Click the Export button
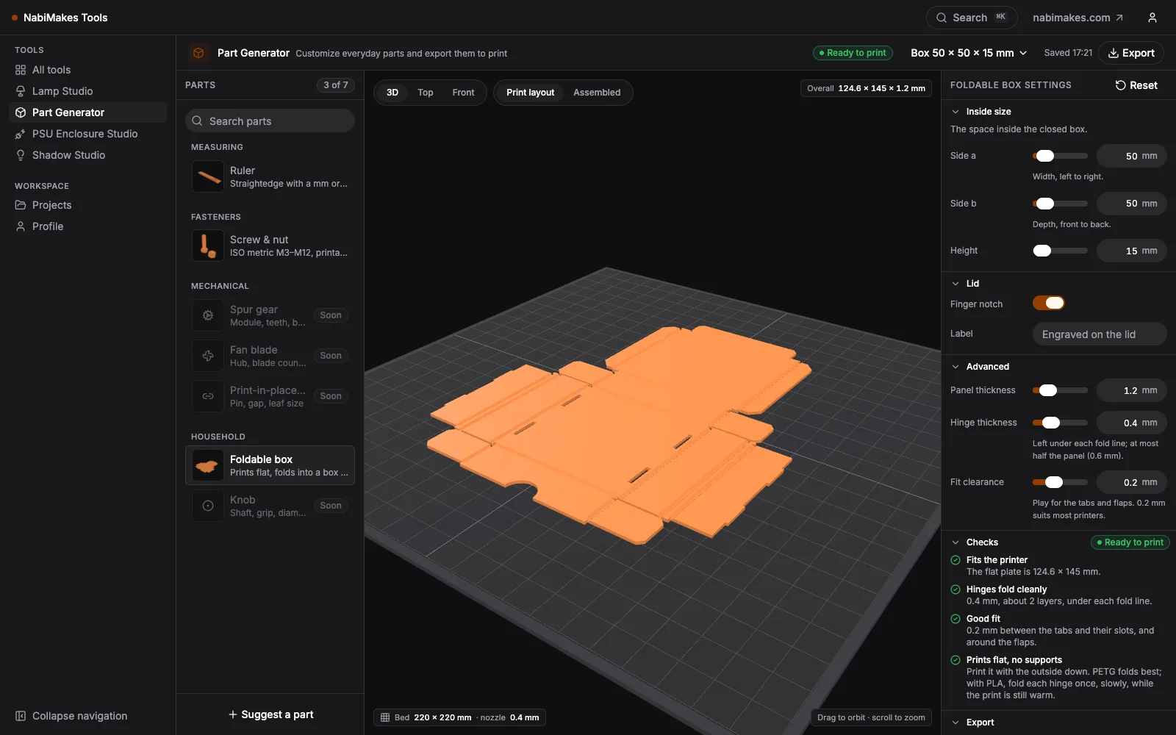 tap(1131, 53)
